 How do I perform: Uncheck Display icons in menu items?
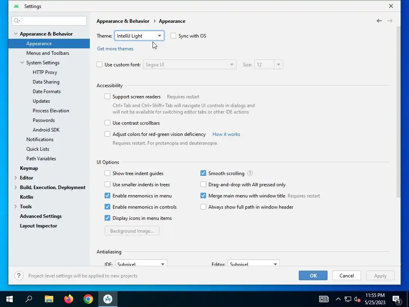107,218
